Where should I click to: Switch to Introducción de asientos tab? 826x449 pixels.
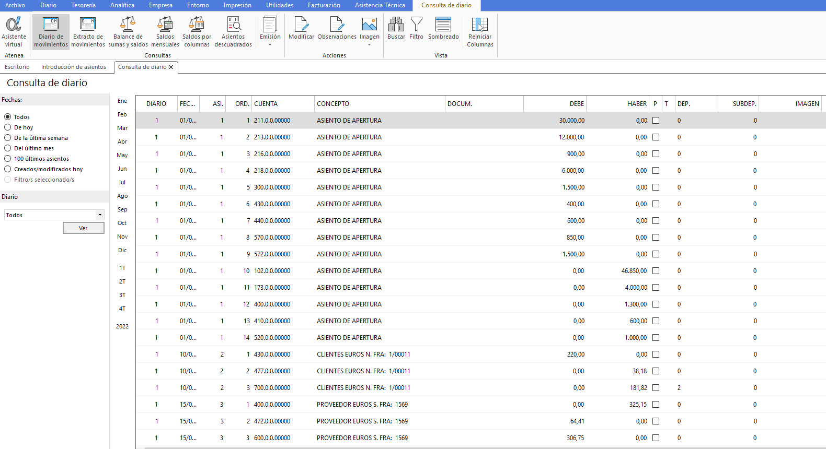click(74, 67)
